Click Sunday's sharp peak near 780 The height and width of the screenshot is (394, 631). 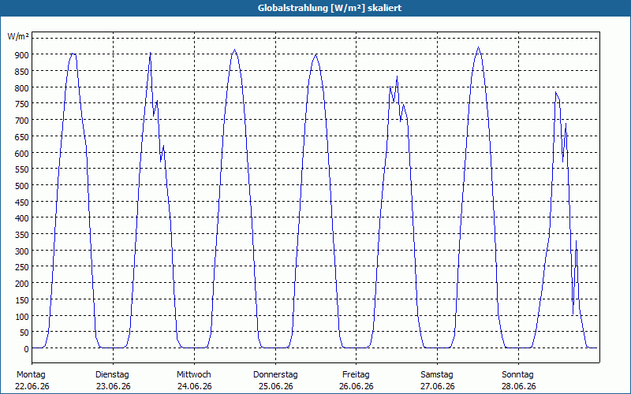point(556,92)
